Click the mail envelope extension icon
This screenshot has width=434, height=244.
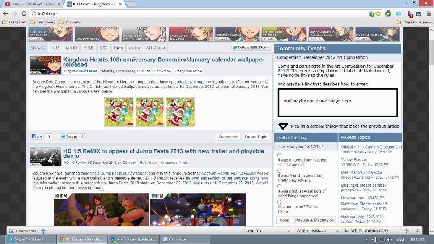point(418,14)
